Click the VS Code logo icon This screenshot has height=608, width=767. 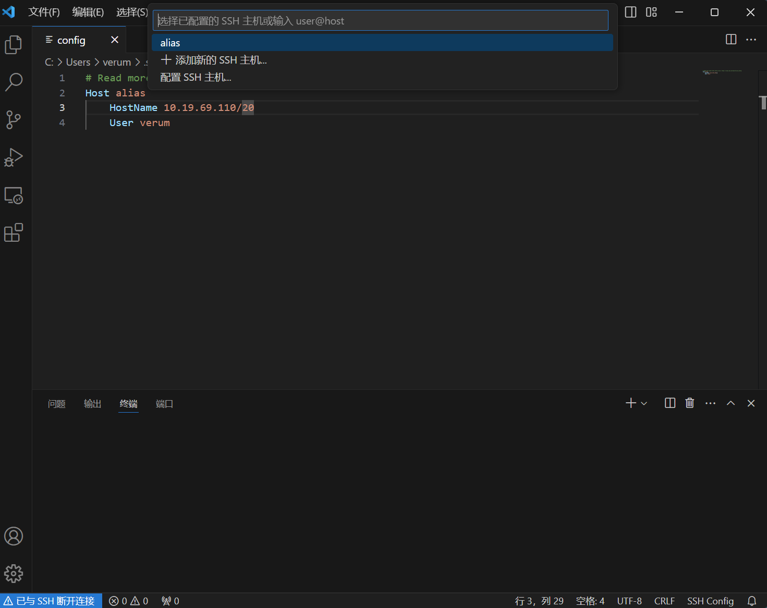[9, 11]
